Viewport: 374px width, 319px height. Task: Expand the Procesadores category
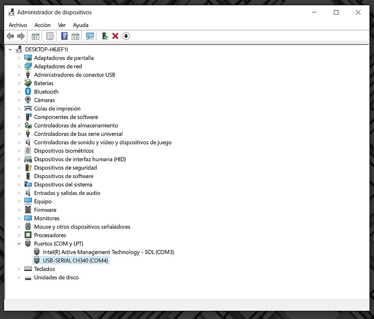point(19,235)
